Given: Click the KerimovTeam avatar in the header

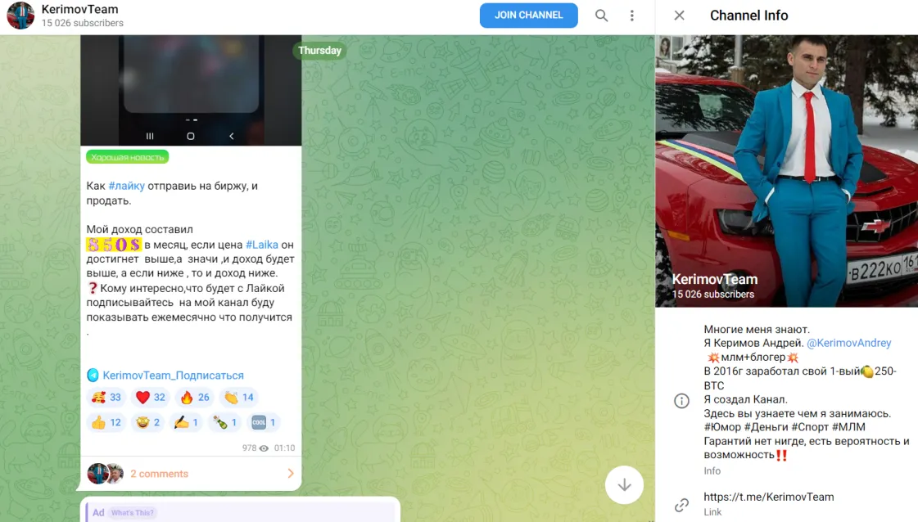Looking at the screenshot, I should tap(20, 16).
